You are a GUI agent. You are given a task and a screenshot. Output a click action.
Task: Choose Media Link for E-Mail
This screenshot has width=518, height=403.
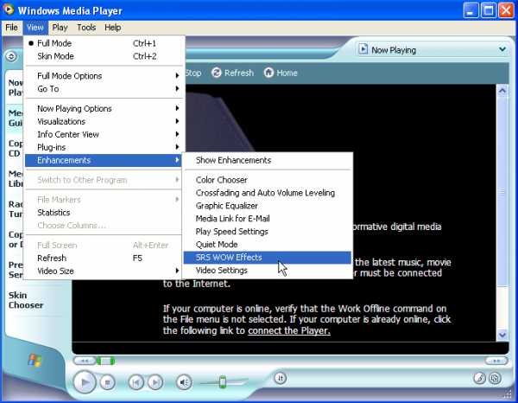coord(268,219)
